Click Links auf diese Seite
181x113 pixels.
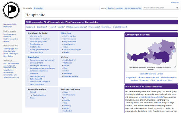pos(11,63)
